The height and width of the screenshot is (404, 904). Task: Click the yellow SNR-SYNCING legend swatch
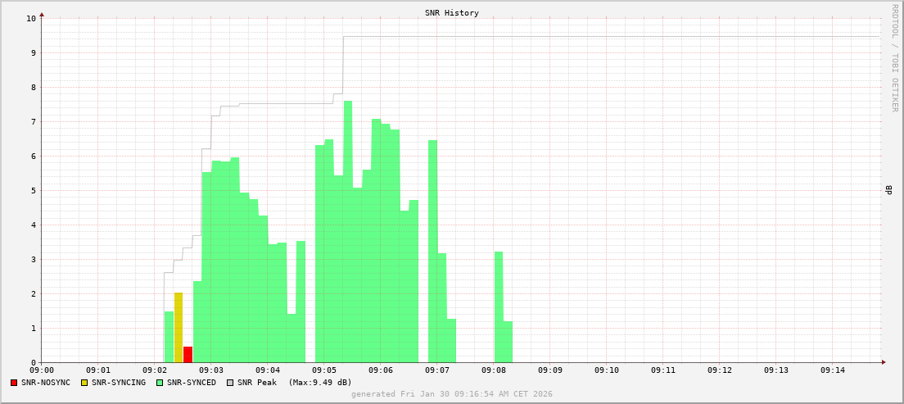(84, 383)
